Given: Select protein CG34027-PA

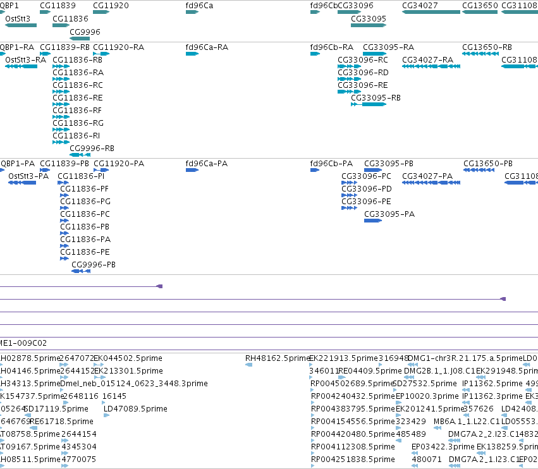Looking at the screenshot, I should pos(427,176).
